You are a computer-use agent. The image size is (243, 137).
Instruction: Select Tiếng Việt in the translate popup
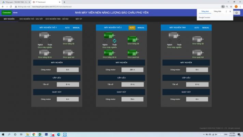tap(217, 11)
